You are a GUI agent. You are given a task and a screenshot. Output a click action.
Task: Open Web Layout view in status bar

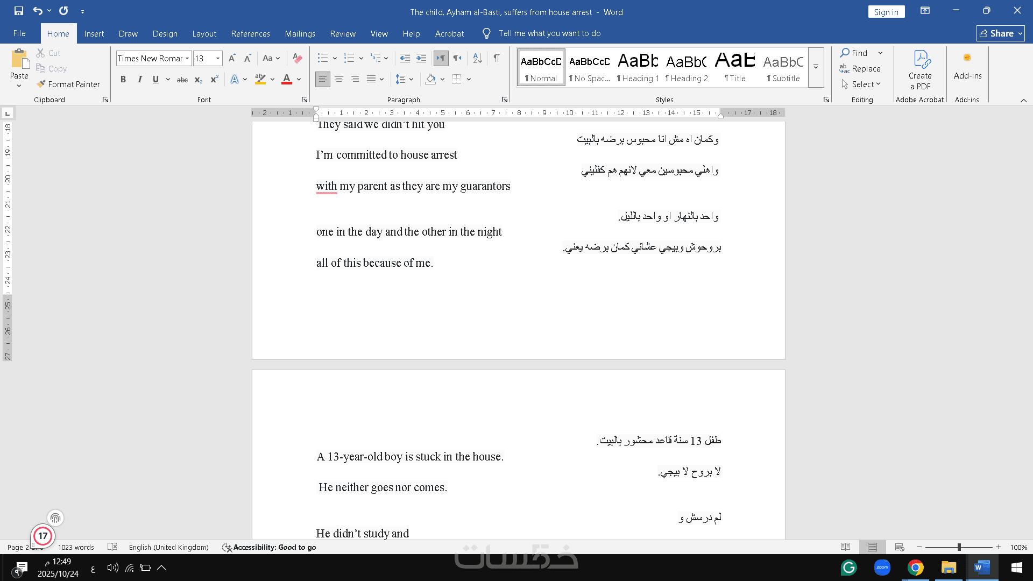pos(899,547)
